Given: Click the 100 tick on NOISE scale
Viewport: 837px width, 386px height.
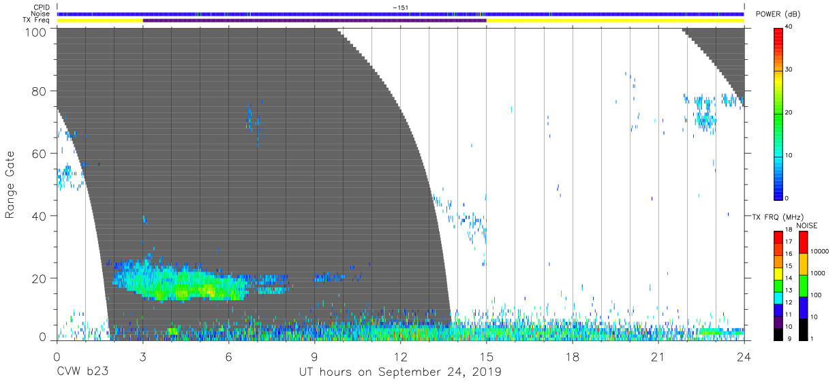Looking at the screenshot, I should pos(817,295).
